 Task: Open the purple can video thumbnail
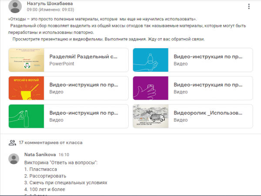point(150,88)
